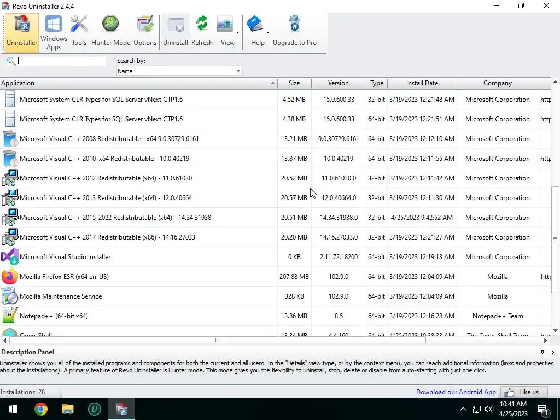Screen dimensions: 560x420
Task: Pin the Description Panel
Action: (543, 352)
